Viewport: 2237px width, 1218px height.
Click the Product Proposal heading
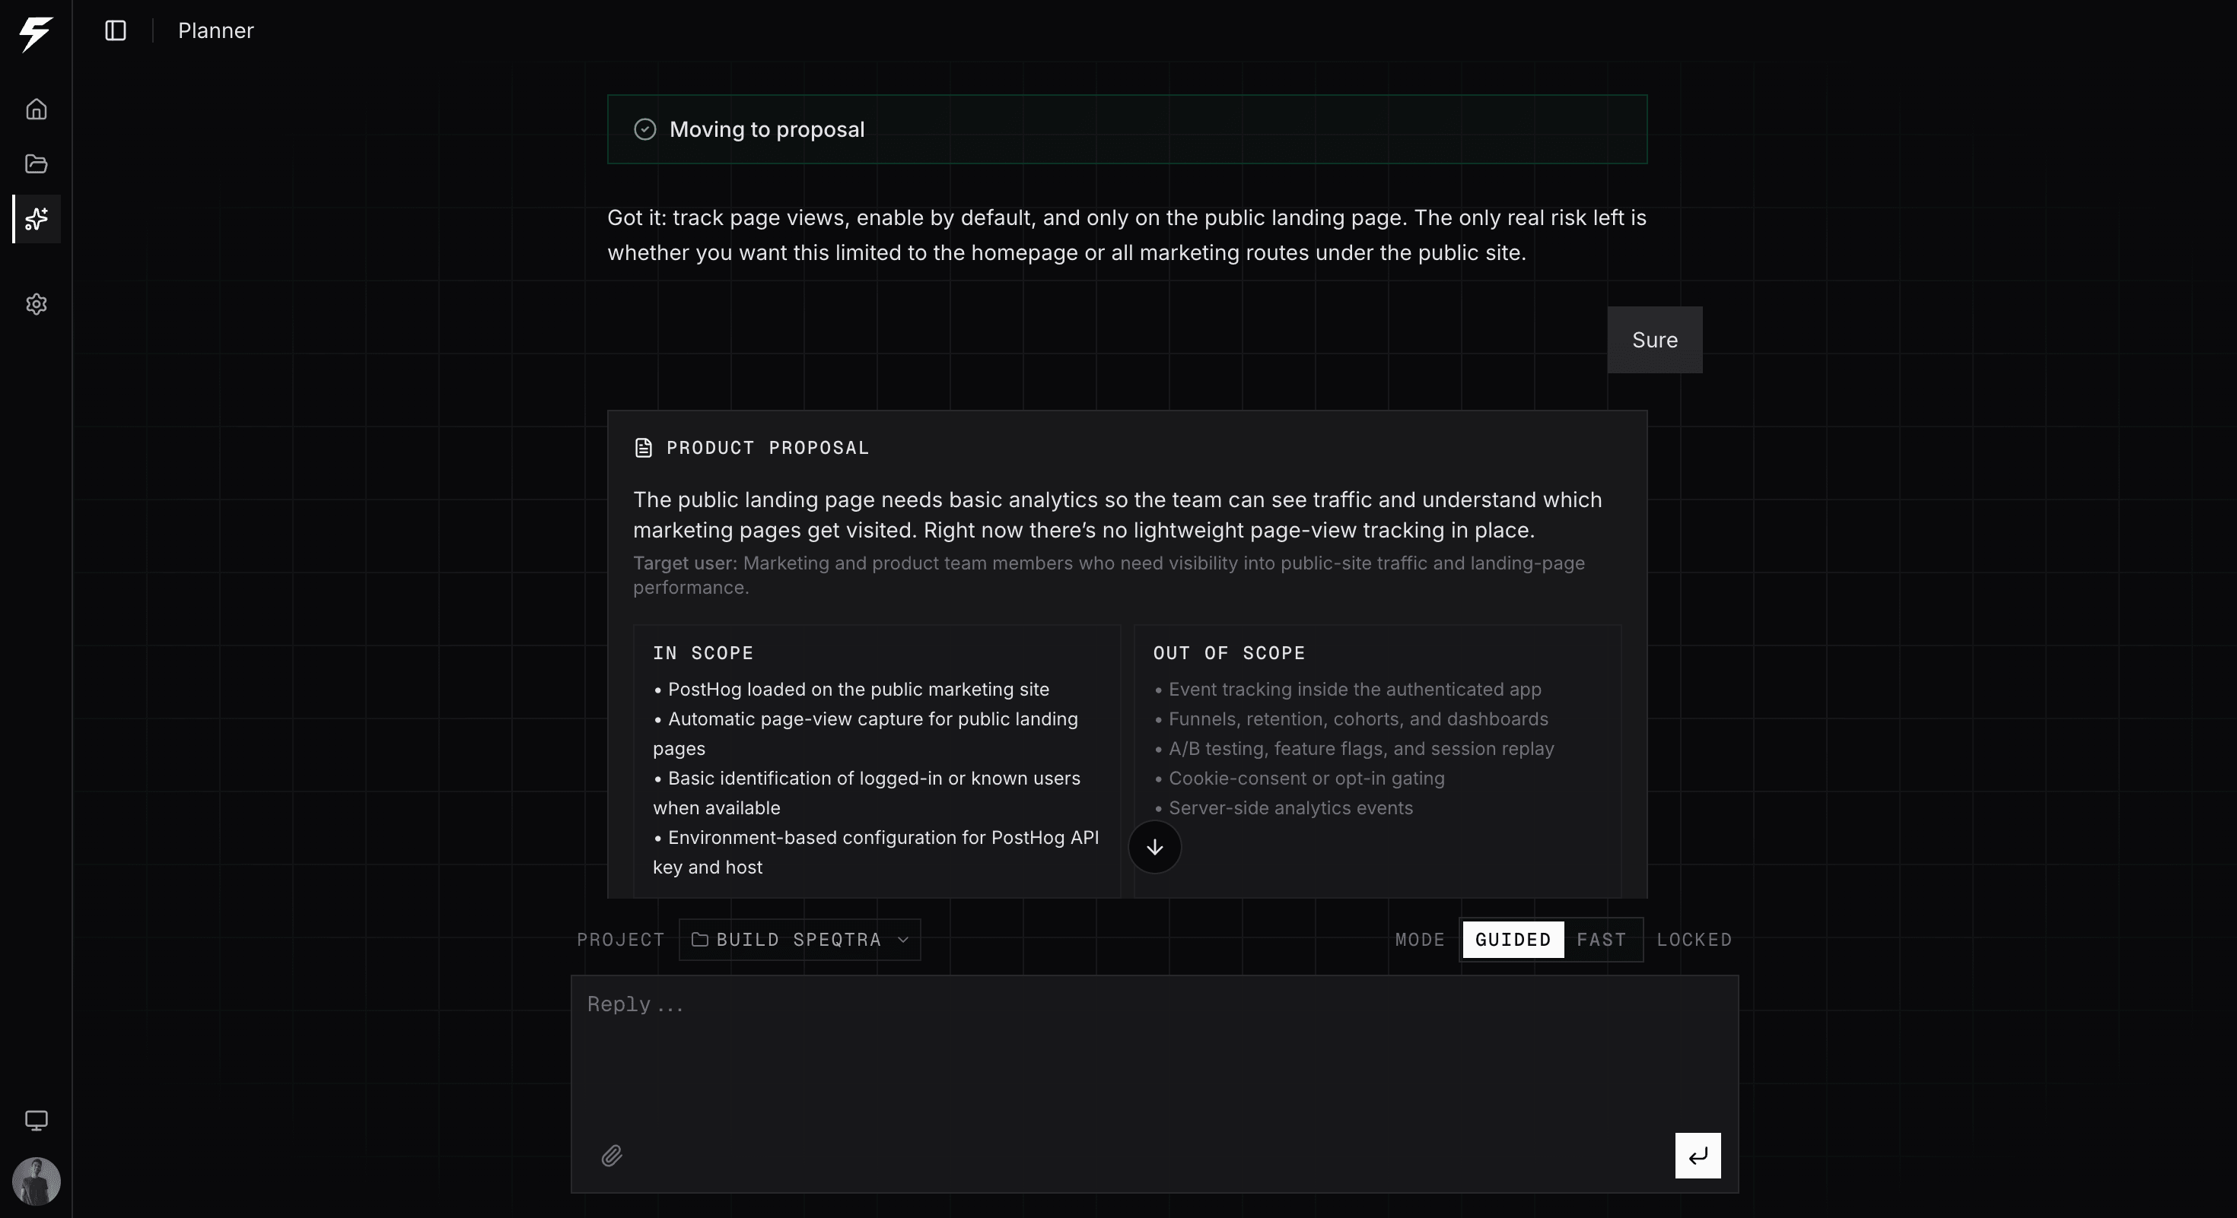[x=768, y=448]
